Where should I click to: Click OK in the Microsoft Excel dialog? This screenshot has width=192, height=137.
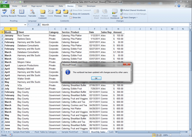[96, 78]
